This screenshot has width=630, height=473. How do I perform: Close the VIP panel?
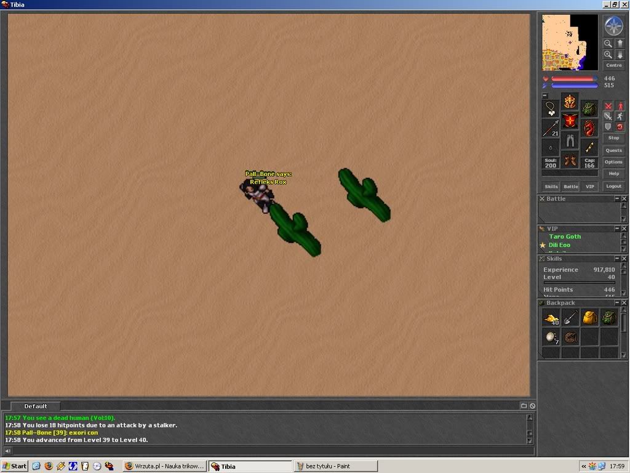(624, 228)
